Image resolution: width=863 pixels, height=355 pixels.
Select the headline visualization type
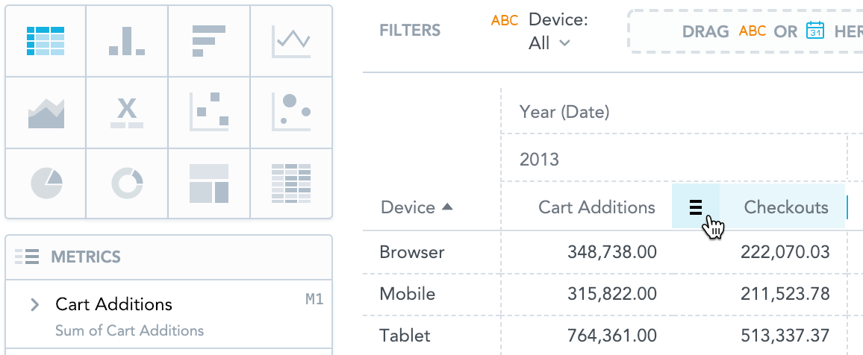(127, 113)
